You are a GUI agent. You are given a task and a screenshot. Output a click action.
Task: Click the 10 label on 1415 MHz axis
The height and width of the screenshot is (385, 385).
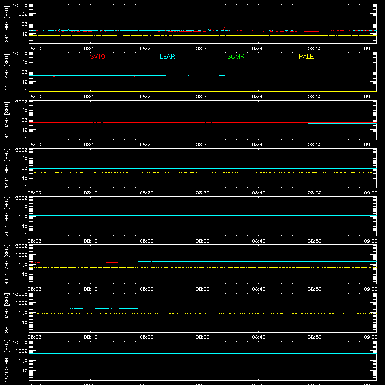tap(25, 178)
